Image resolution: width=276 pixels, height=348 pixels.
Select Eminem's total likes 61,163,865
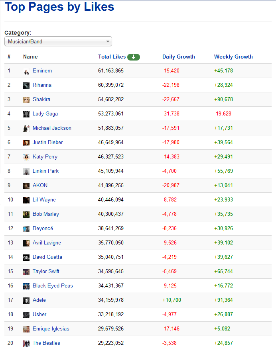[111, 71]
